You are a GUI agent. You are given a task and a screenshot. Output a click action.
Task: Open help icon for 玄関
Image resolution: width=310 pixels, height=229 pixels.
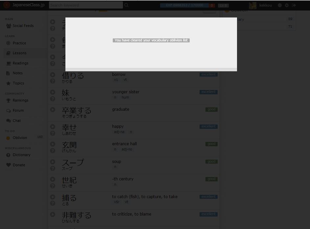tap(53, 151)
